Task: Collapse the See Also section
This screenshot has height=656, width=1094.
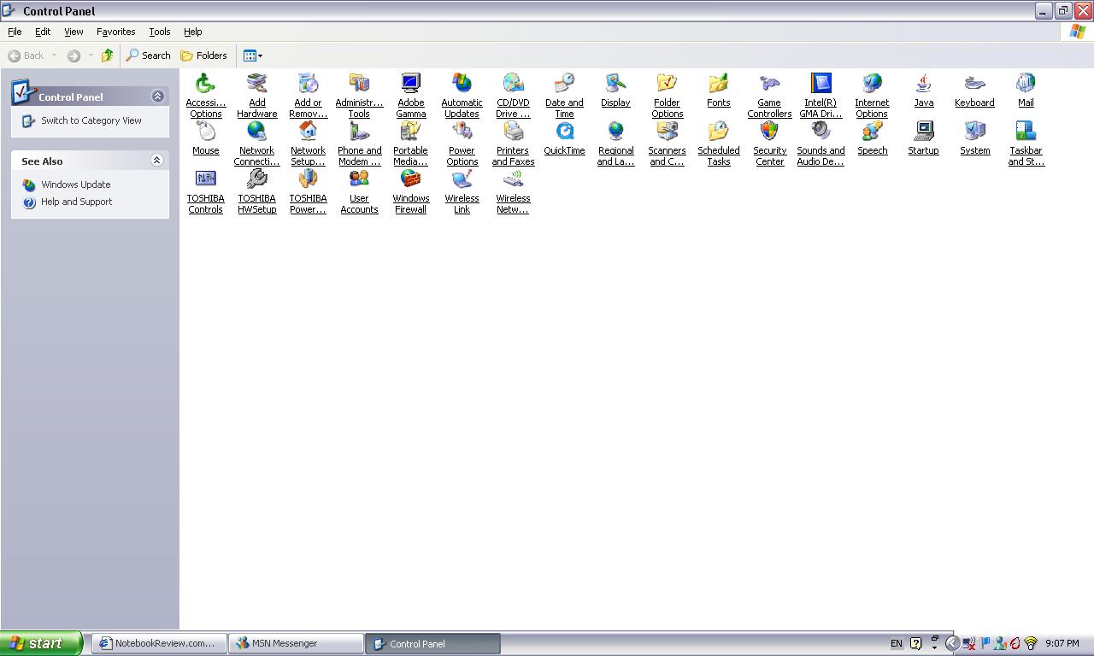Action: tap(156, 161)
